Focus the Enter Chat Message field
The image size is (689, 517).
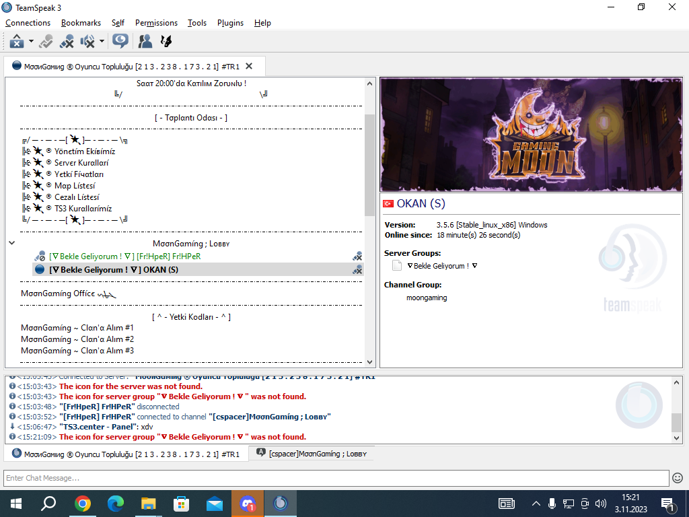pyautogui.click(x=336, y=478)
